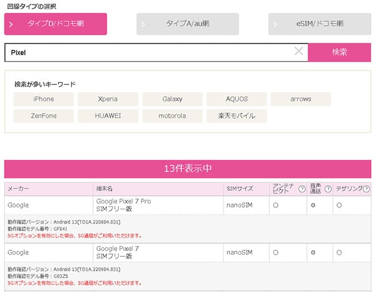Click the 13件表示中 results banner

(188, 169)
